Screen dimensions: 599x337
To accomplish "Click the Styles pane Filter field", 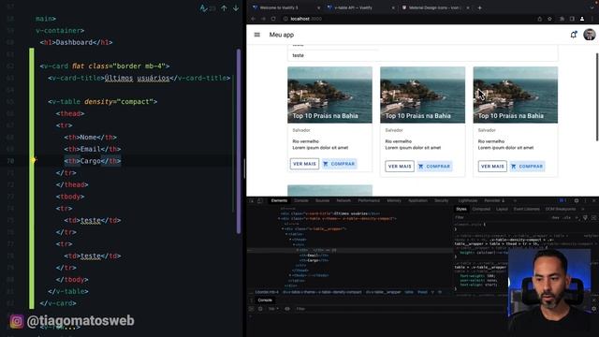I will coord(502,217).
